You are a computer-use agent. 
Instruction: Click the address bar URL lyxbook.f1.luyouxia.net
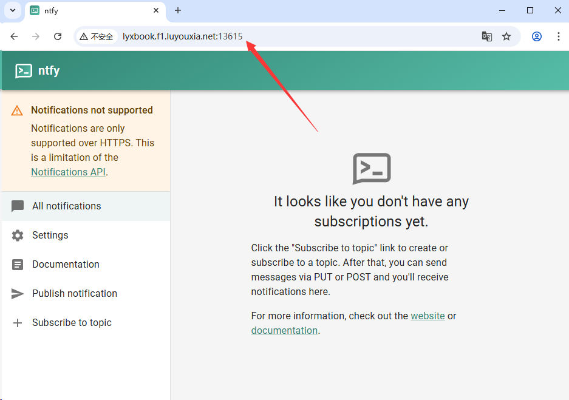[182, 36]
